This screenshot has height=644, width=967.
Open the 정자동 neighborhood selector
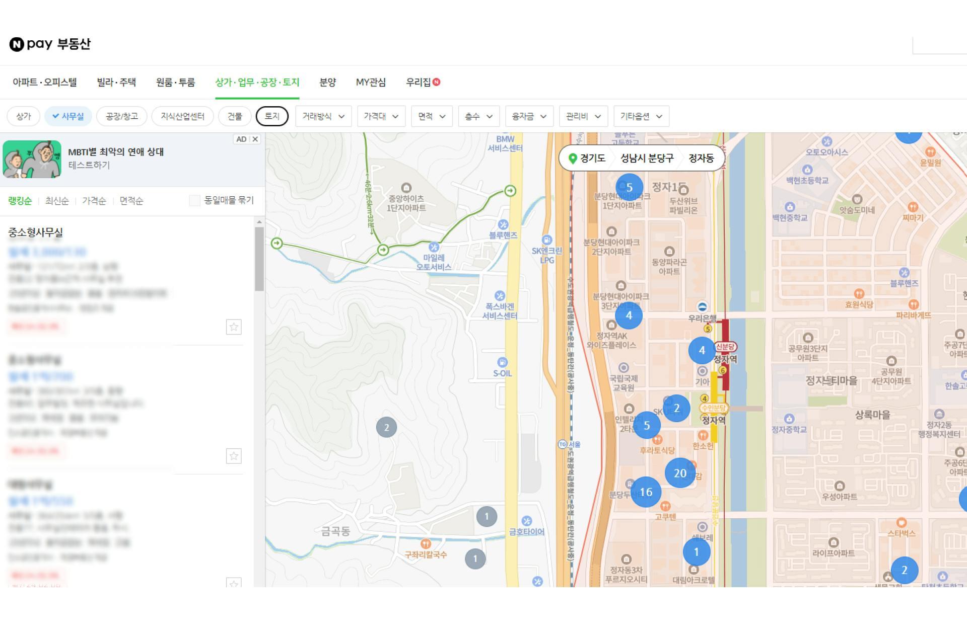701,158
